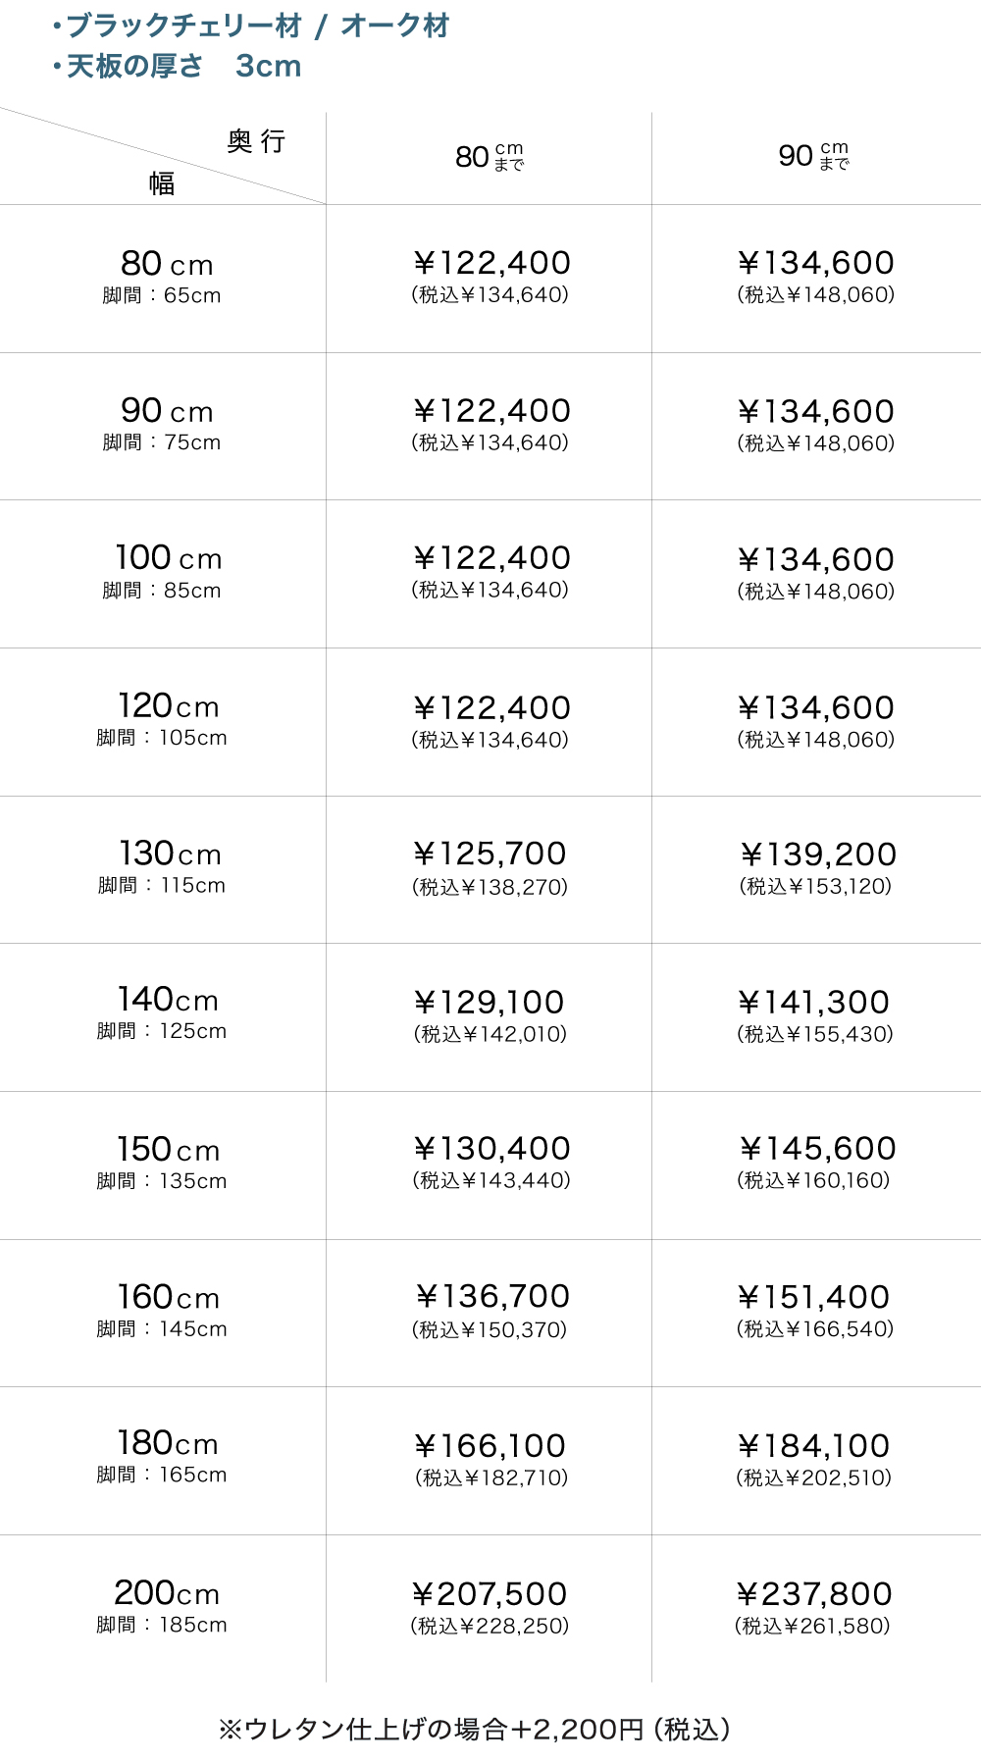
Task: Select the ¥184,100 price cell
Action: tap(814, 1446)
